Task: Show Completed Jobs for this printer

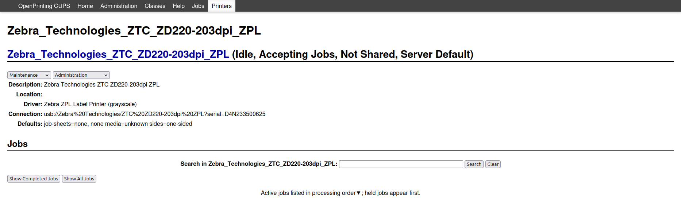Action: 34,179
